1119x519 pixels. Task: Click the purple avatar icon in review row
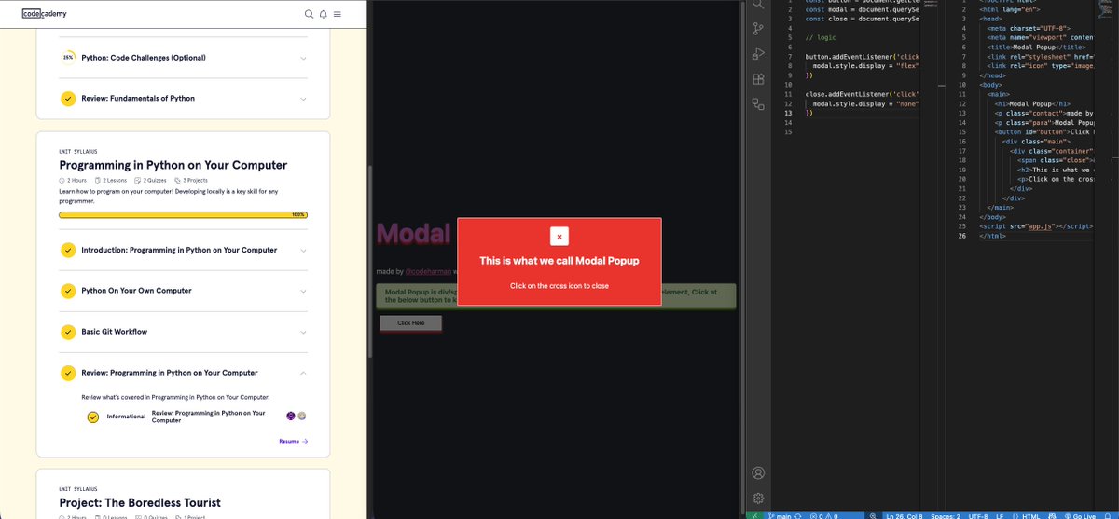(291, 416)
